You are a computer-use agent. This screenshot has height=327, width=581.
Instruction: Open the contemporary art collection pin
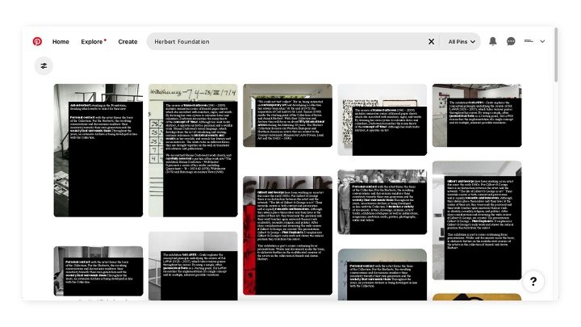(287, 115)
